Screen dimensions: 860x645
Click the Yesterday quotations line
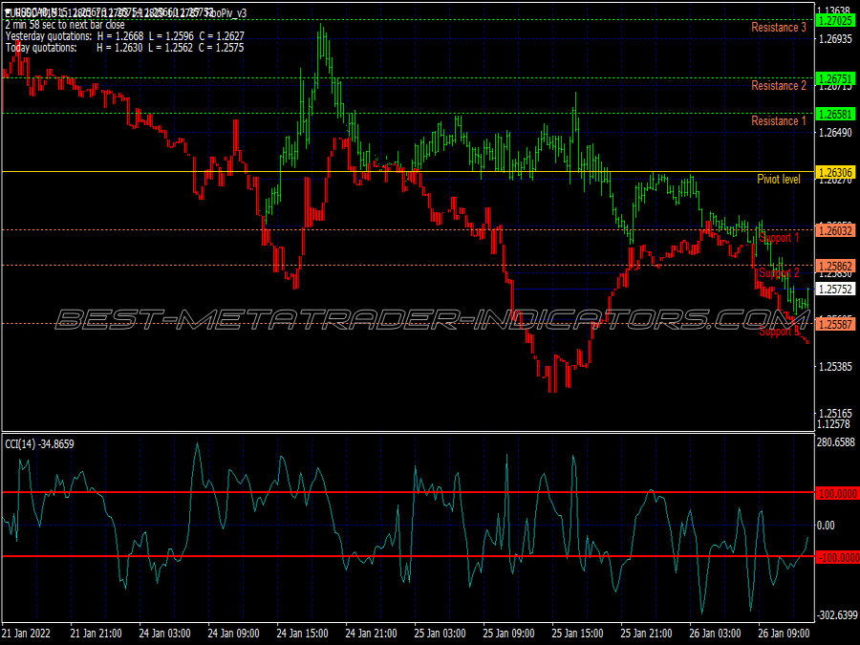(124, 36)
